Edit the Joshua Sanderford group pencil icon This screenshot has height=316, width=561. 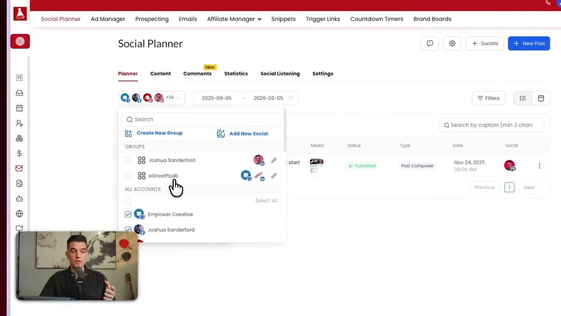click(274, 160)
